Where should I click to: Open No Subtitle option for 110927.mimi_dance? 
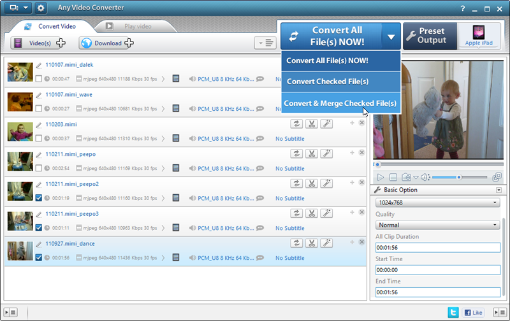pyautogui.click(x=290, y=258)
